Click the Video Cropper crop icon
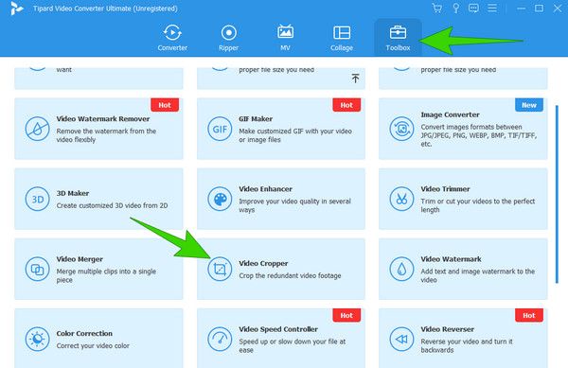Viewport: 568px width, 368px height. pyautogui.click(x=220, y=270)
